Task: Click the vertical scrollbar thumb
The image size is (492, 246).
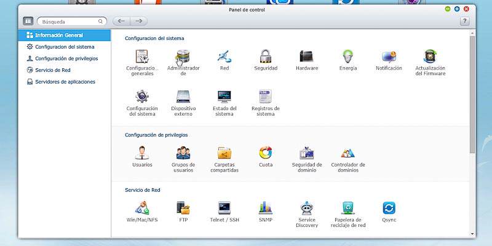Action: [472, 94]
